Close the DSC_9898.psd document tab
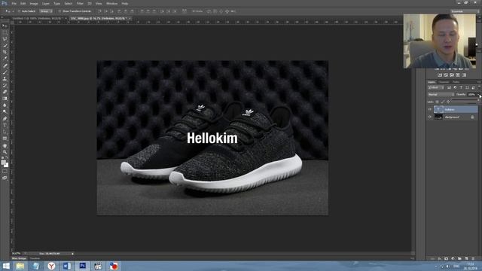 point(130,18)
